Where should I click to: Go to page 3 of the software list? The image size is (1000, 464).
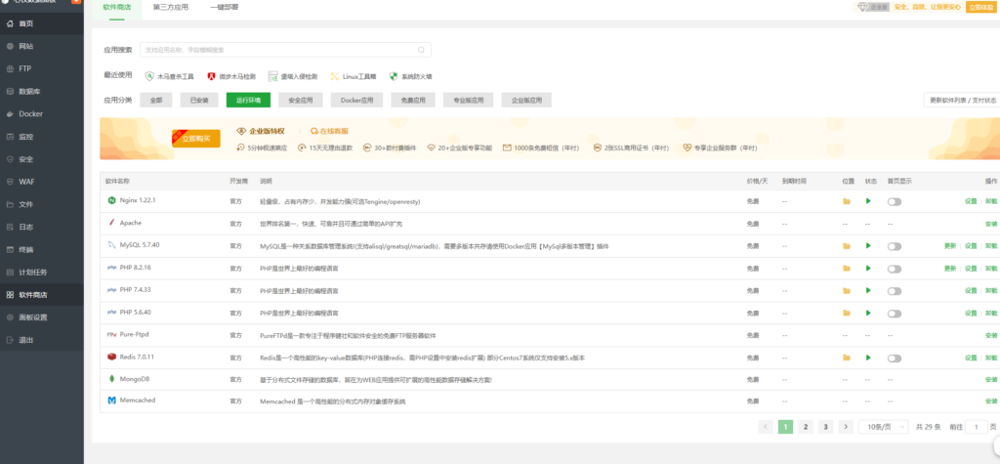825,427
